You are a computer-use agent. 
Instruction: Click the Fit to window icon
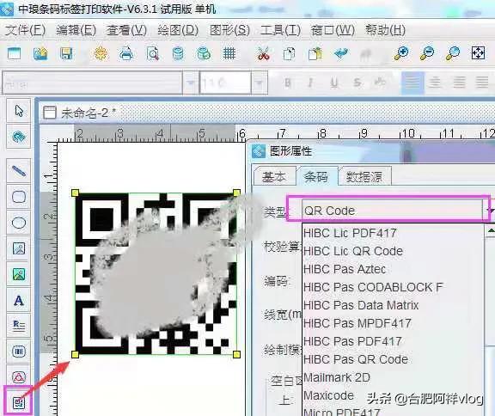[x=478, y=53]
